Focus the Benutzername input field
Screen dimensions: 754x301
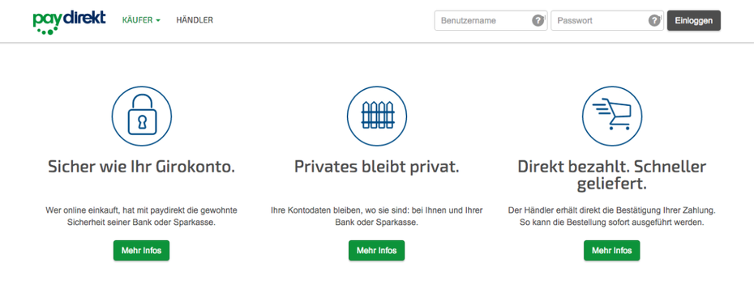click(491, 21)
